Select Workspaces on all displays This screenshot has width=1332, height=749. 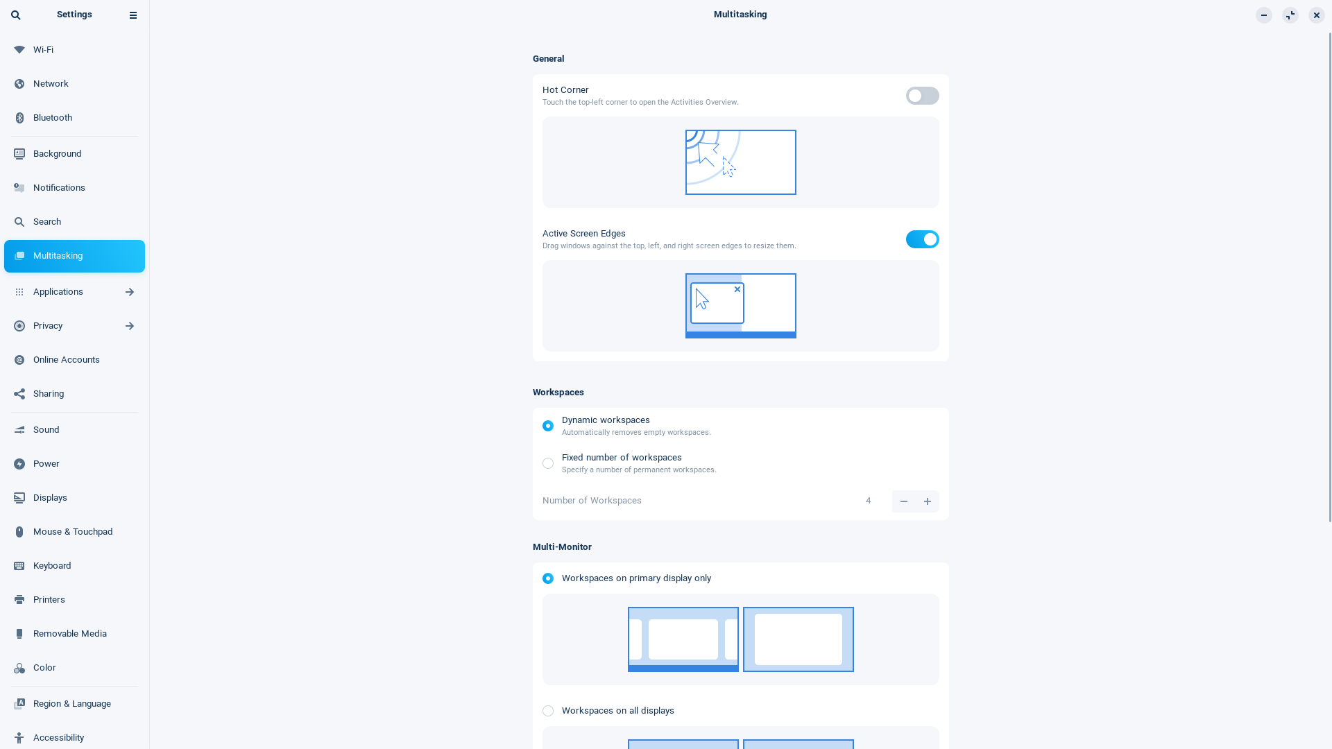click(548, 711)
